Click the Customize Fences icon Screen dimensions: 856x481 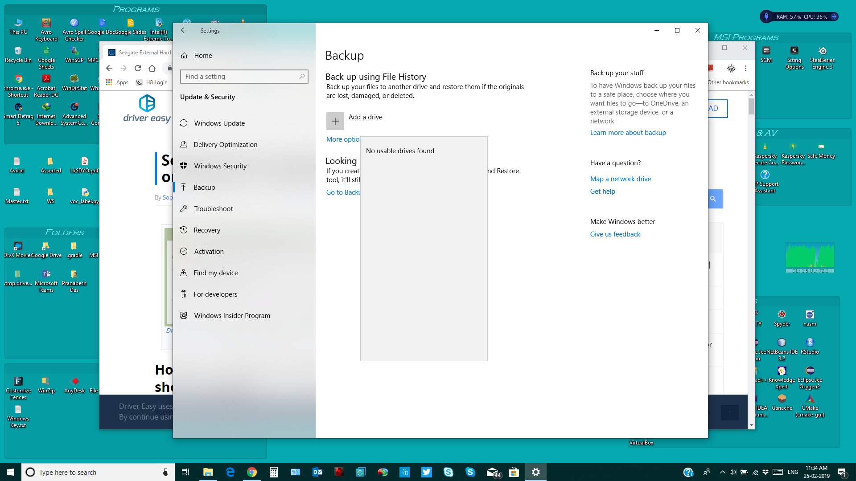(x=18, y=381)
